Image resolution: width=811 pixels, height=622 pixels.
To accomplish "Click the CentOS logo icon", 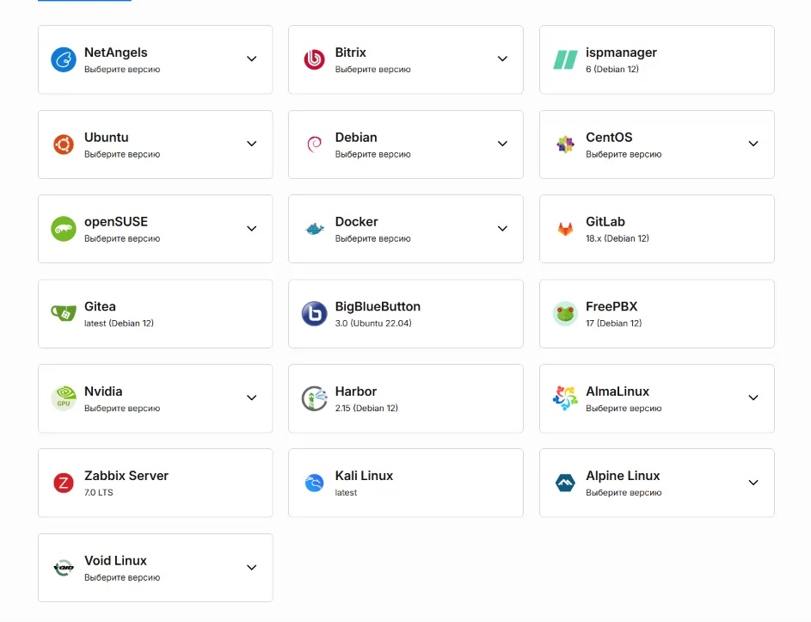I will [x=565, y=145].
